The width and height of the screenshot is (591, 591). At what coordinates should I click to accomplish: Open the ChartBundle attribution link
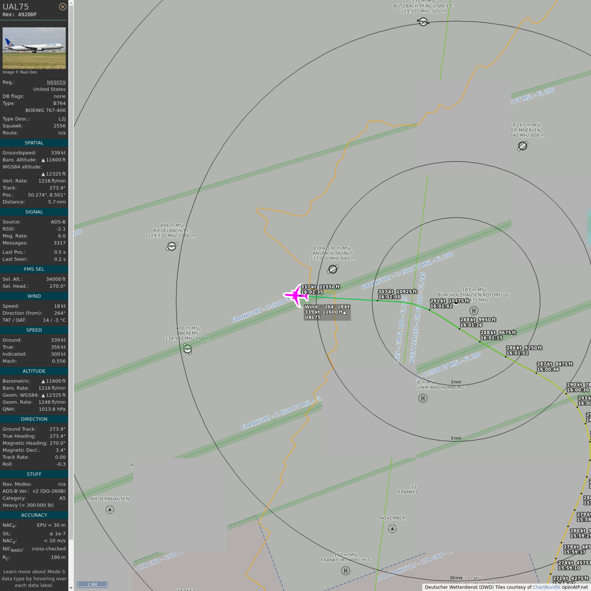pos(546,587)
